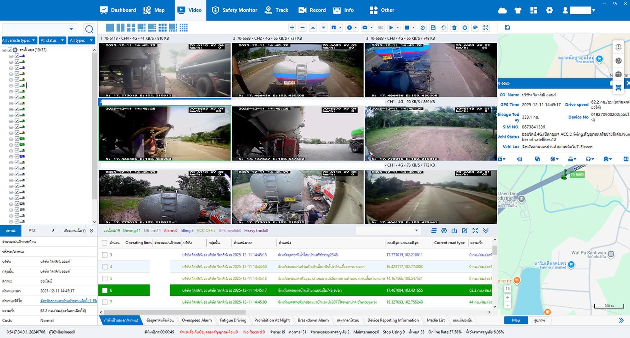Click the 7-Eleven vehicle location link
Screen dimensions: 630x338
[x=68, y=301]
